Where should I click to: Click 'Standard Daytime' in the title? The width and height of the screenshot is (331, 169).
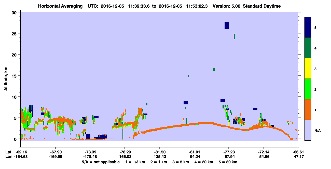point(262,6)
